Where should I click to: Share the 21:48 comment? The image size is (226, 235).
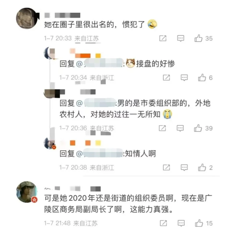tap(163, 223)
